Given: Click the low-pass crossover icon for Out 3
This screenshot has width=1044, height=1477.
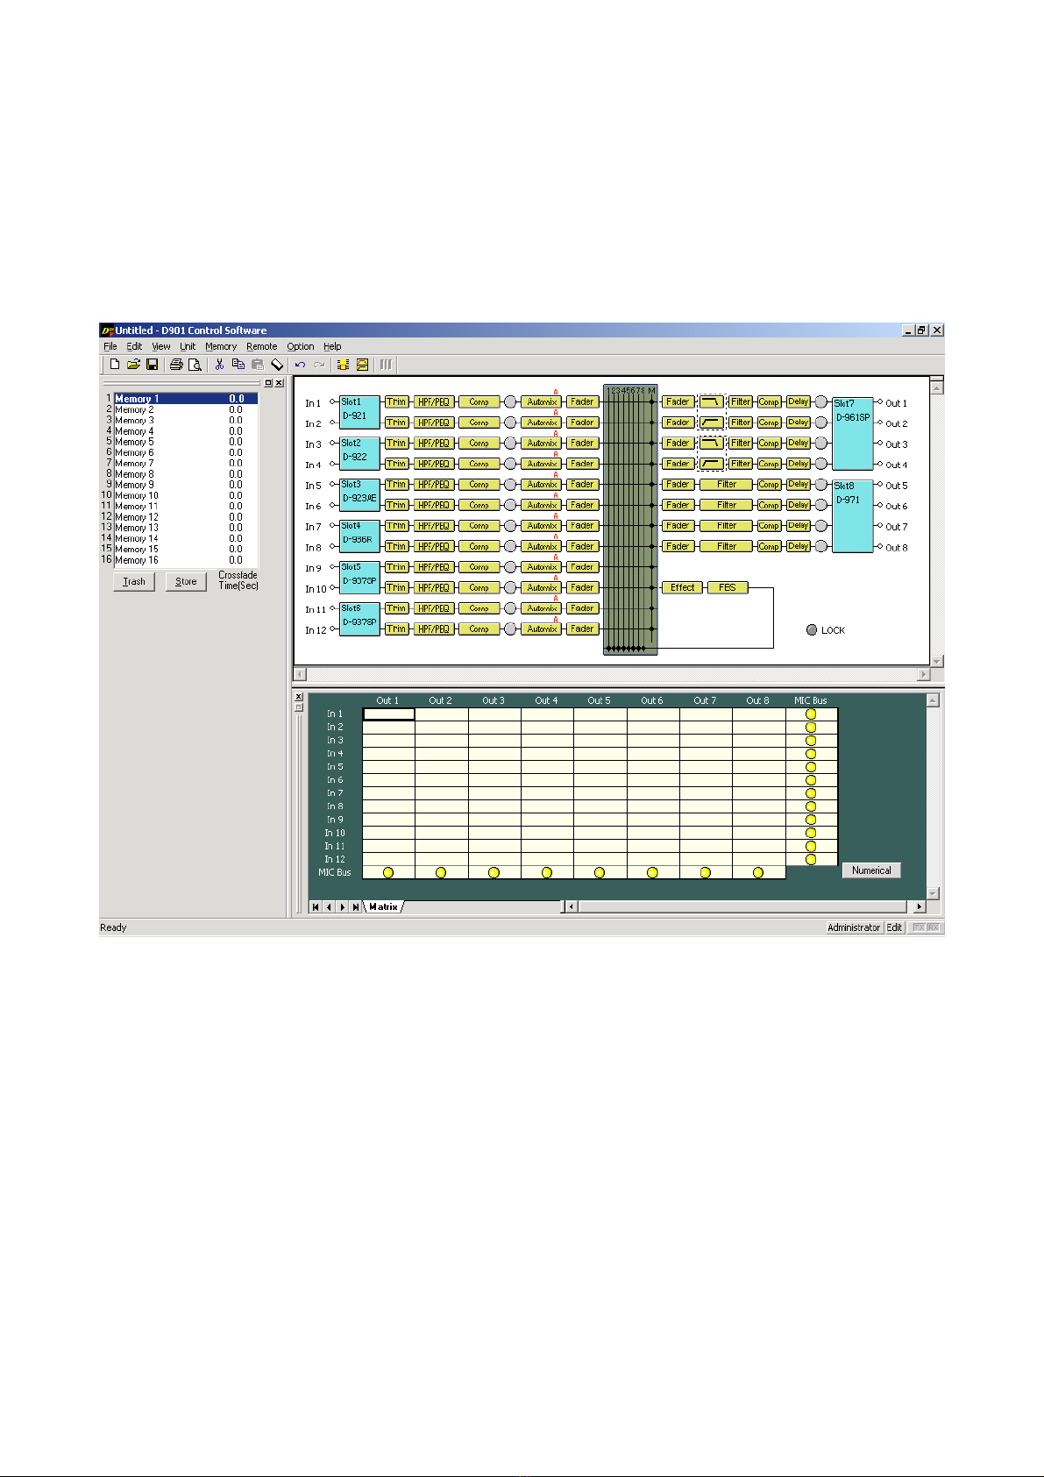Looking at the screenshot, I should coord(711,443).
